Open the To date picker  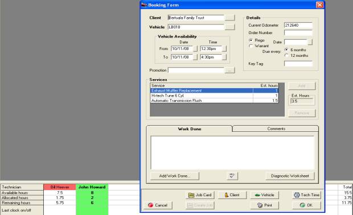195,57
